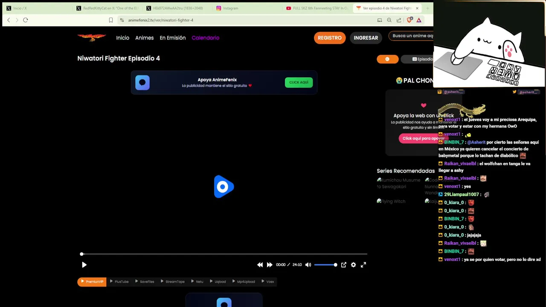Click the Busca un anime search field

(x=411, y=36)
